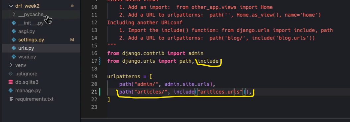
Task: Open __init__.py in explorer
Action: point(31,23)
